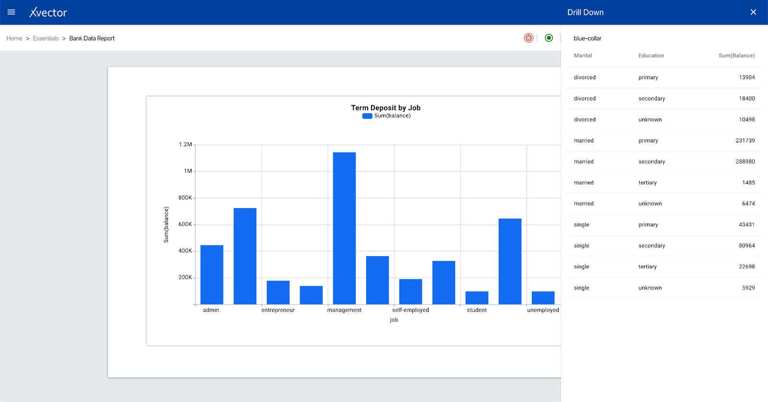Close the Drill Down panel
The height and width of the screenshot is (402, 768).
coord(753,12)
